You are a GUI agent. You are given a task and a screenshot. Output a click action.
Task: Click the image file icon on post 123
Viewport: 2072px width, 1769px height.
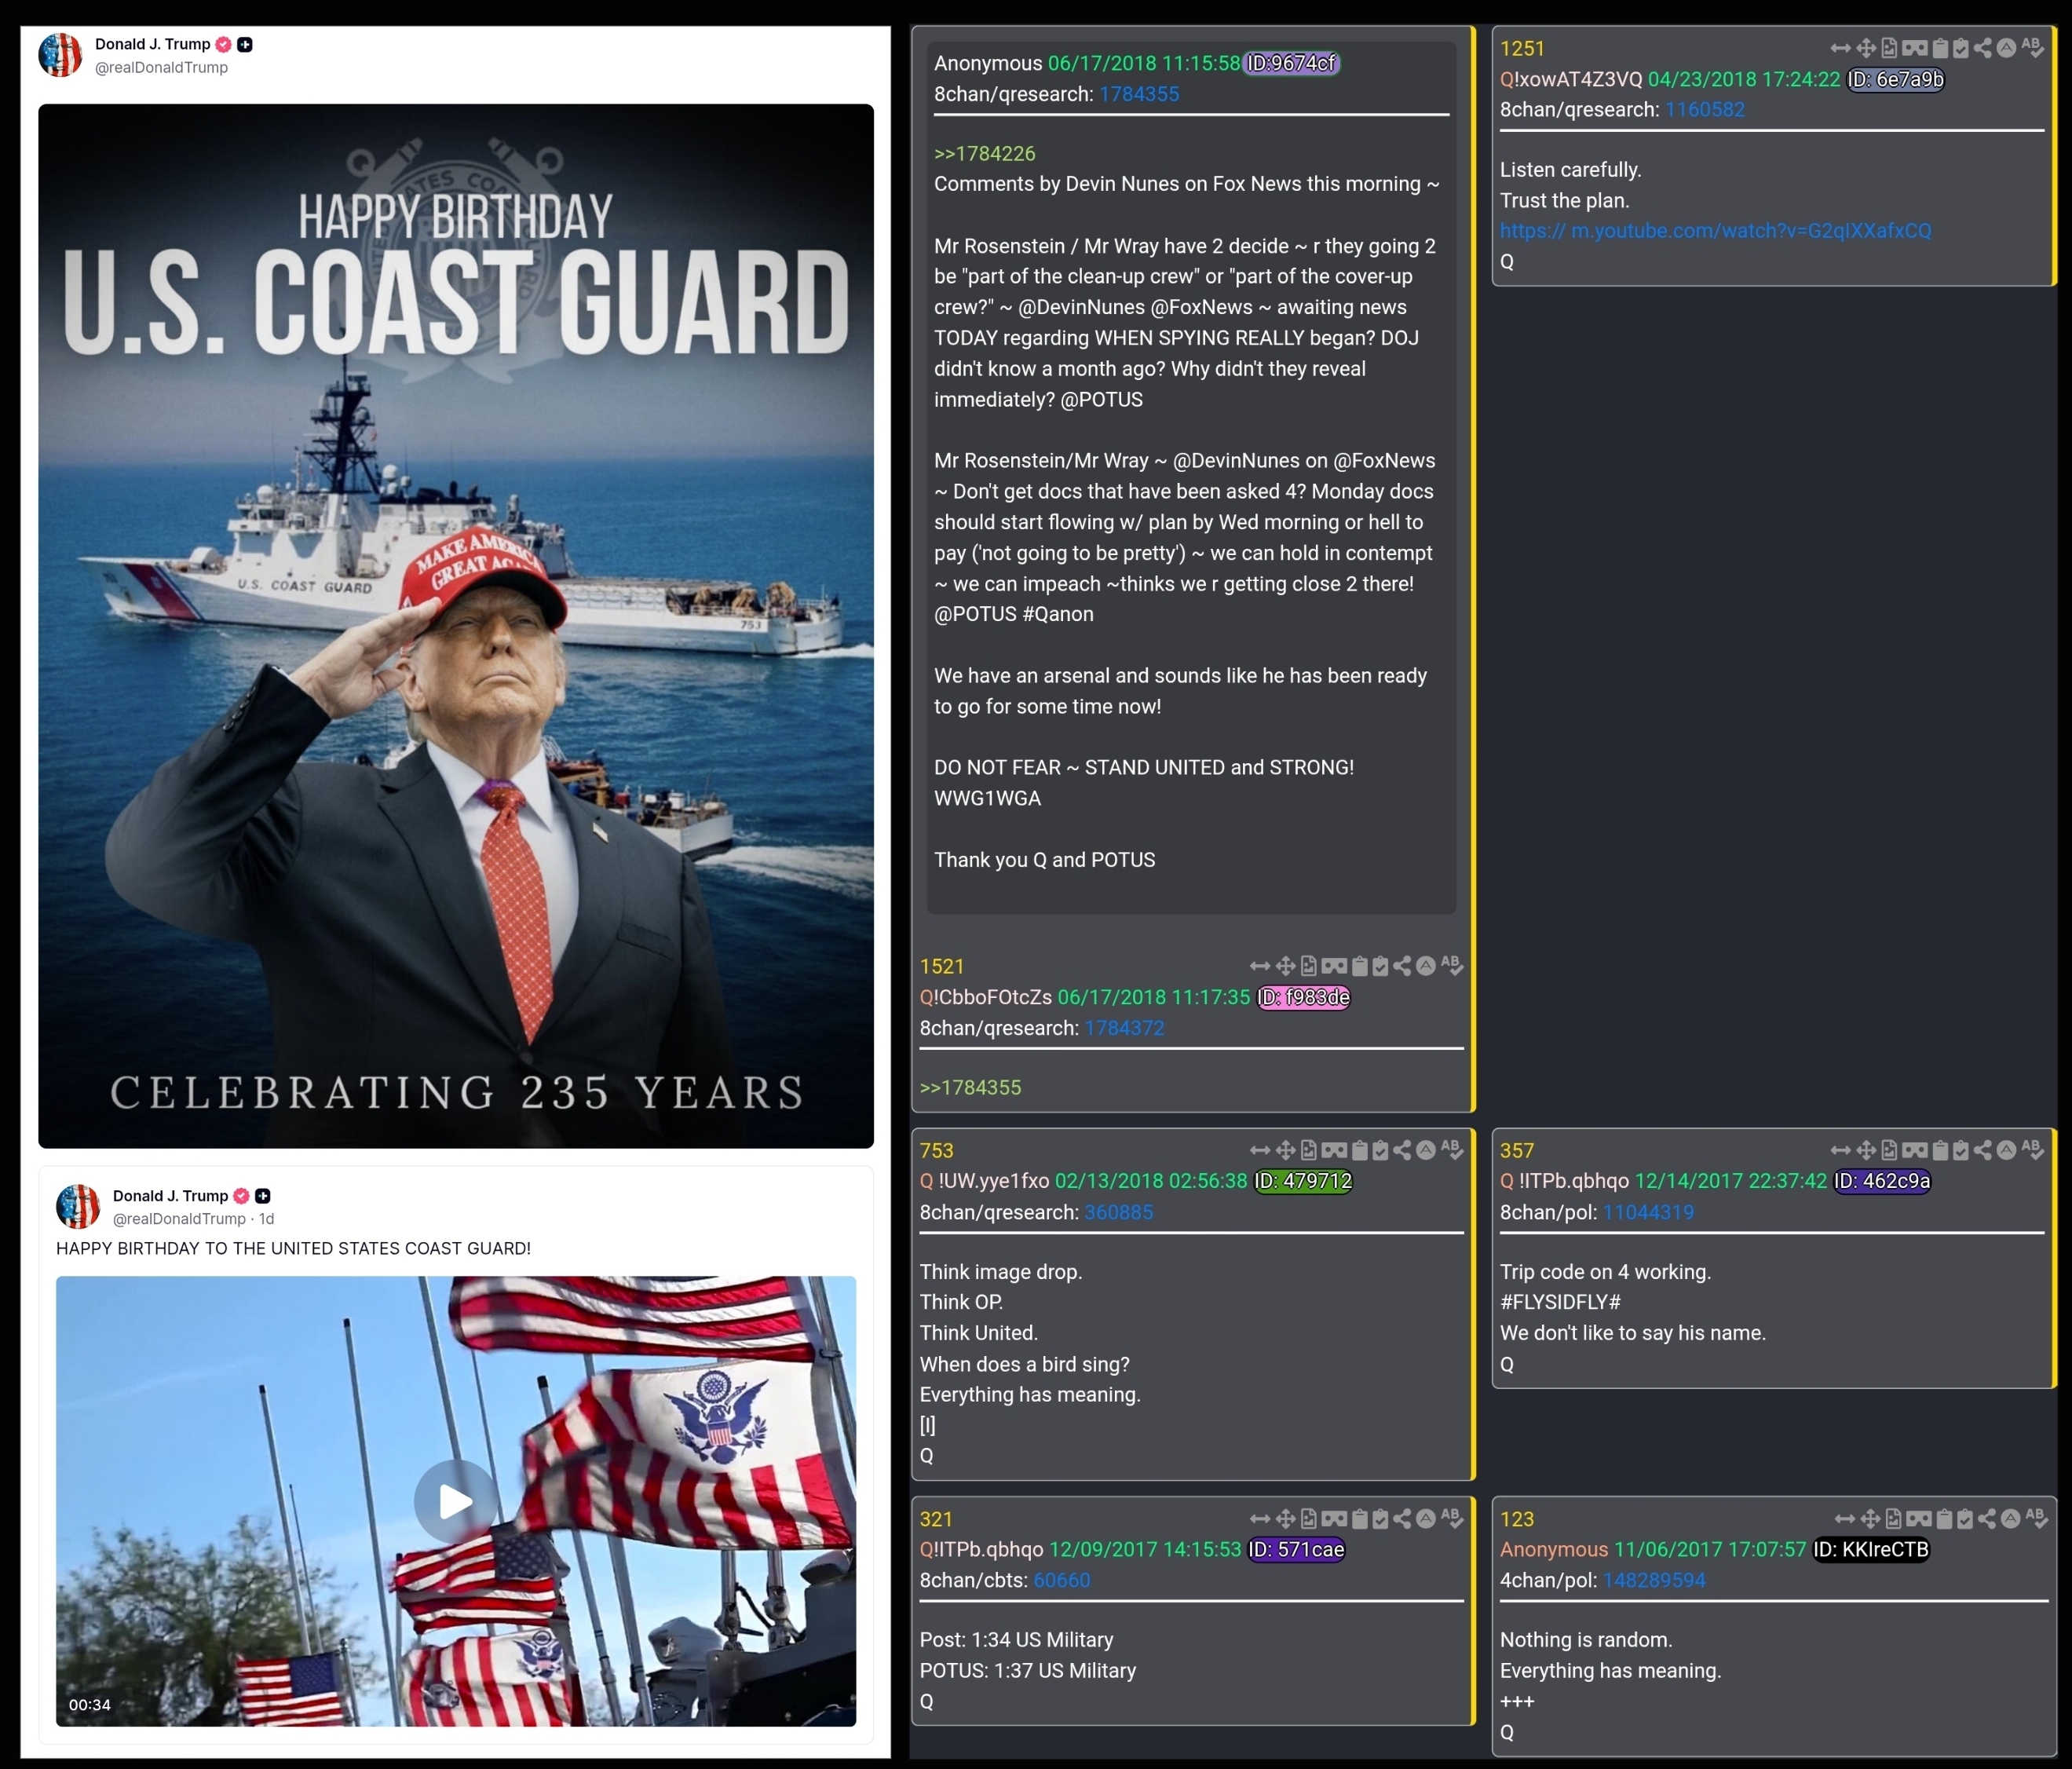pos(1893,1519)
